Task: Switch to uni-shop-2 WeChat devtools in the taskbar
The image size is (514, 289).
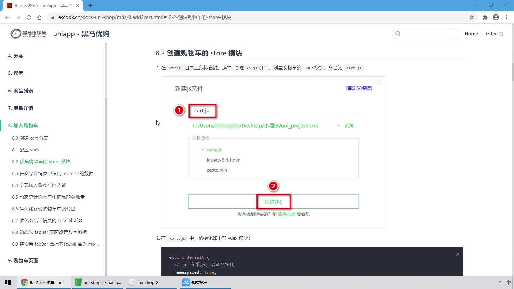Action: 152,282
